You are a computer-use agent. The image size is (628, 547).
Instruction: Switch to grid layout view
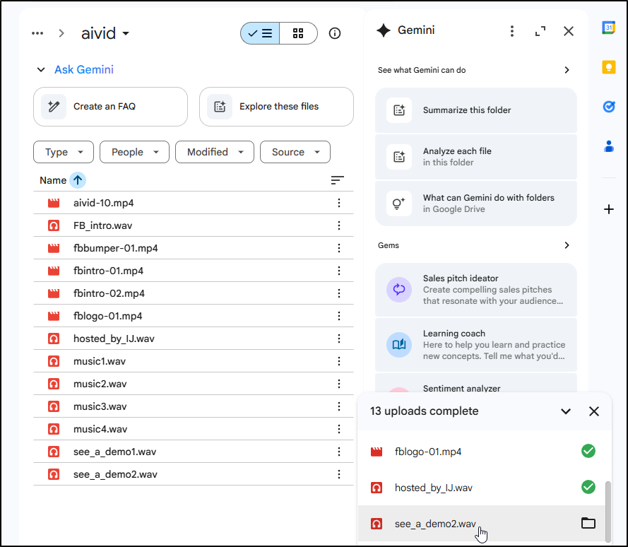click(298, 33)
